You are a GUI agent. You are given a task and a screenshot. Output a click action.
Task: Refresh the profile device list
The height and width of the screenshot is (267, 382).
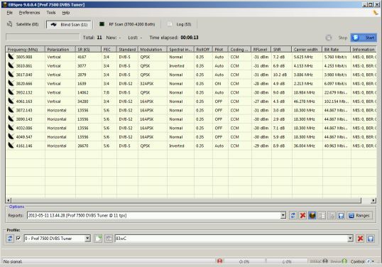pyautogui.click(x=10, y=239)
